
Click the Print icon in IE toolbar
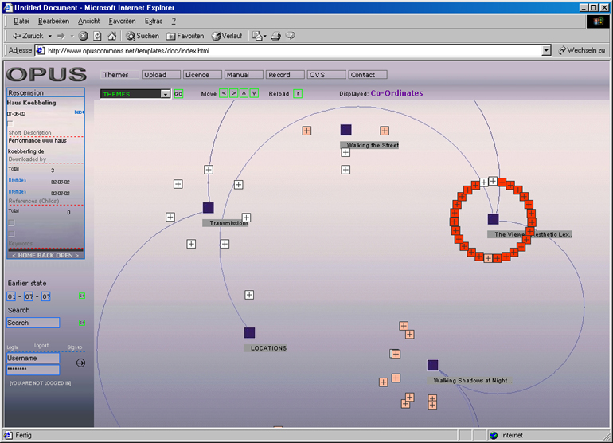point(275,36)
